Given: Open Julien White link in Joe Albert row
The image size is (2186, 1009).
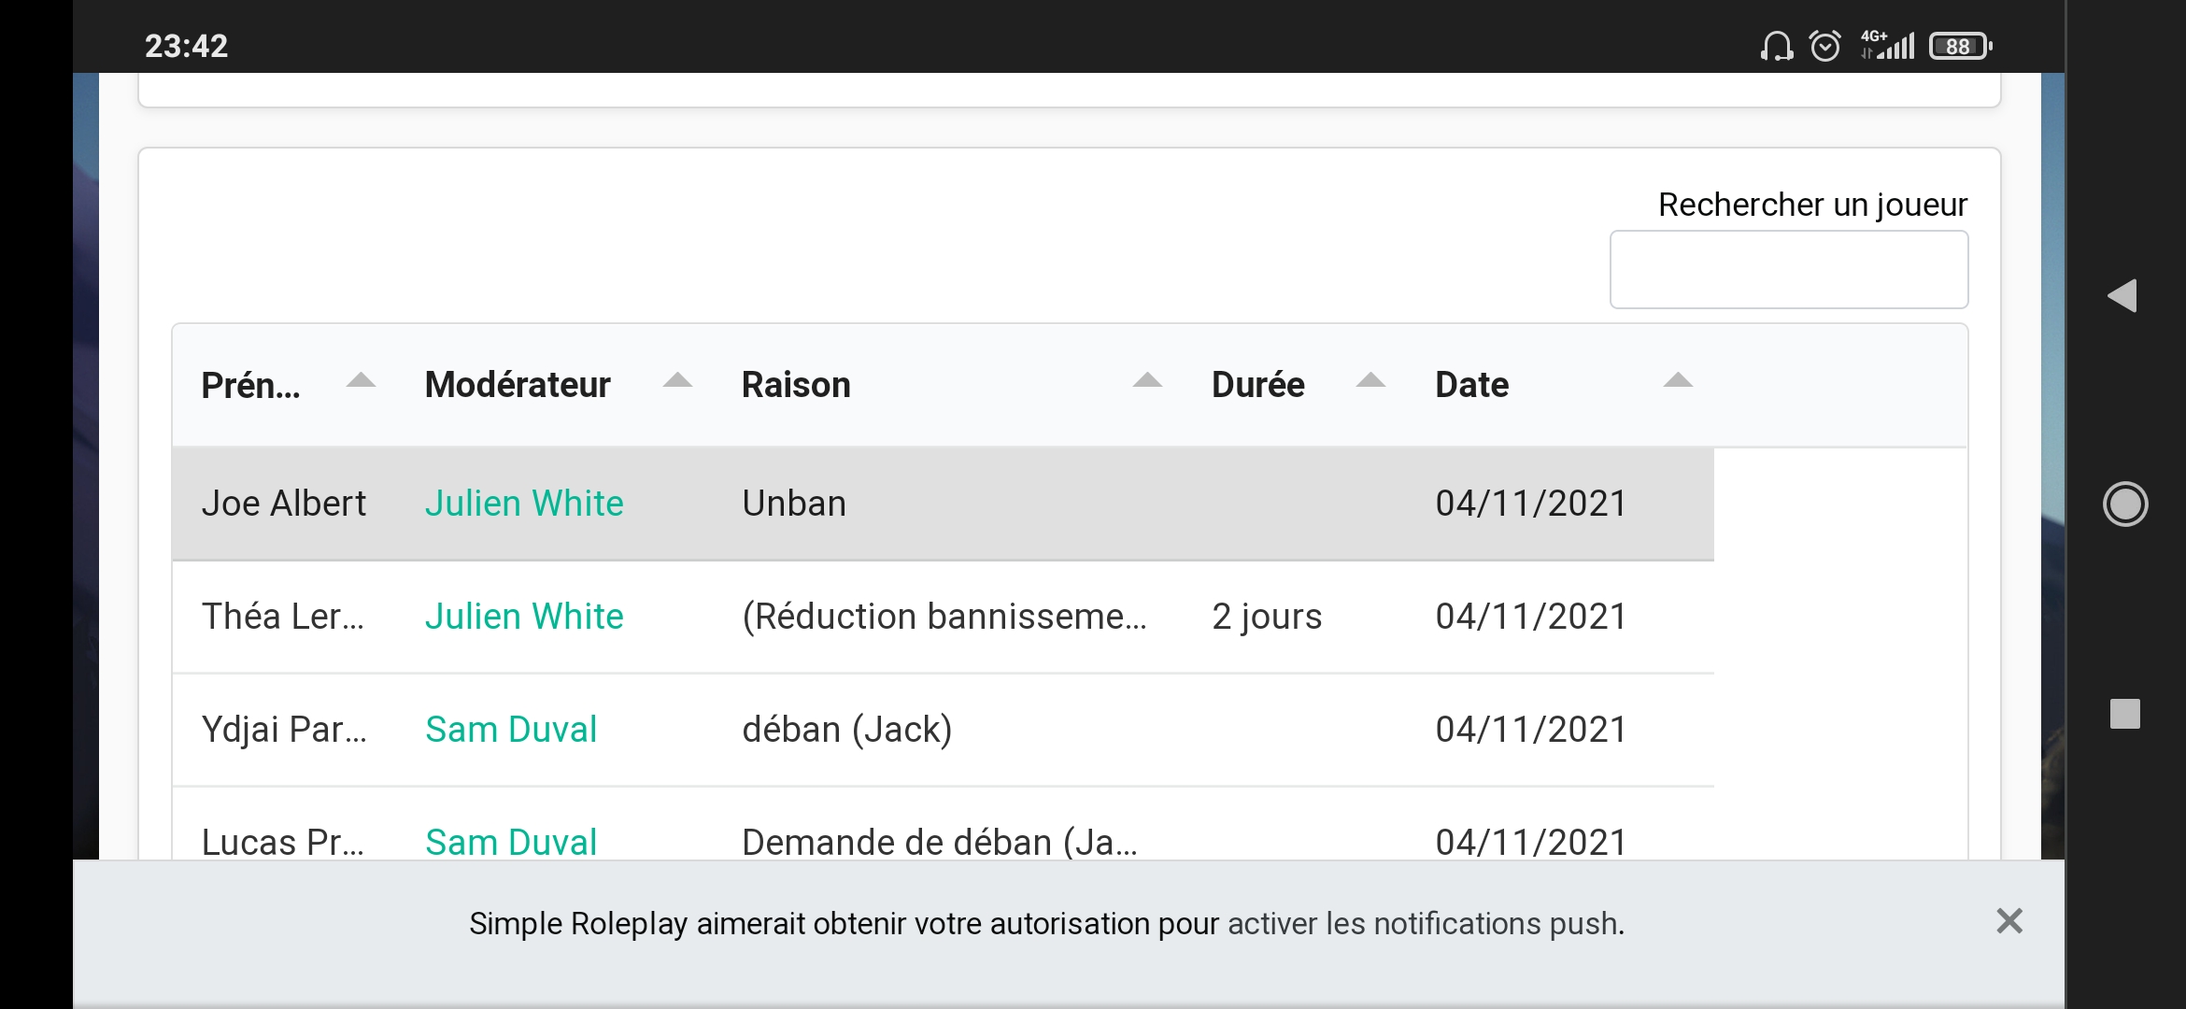Looking at the screenshot, I should 524,504.
